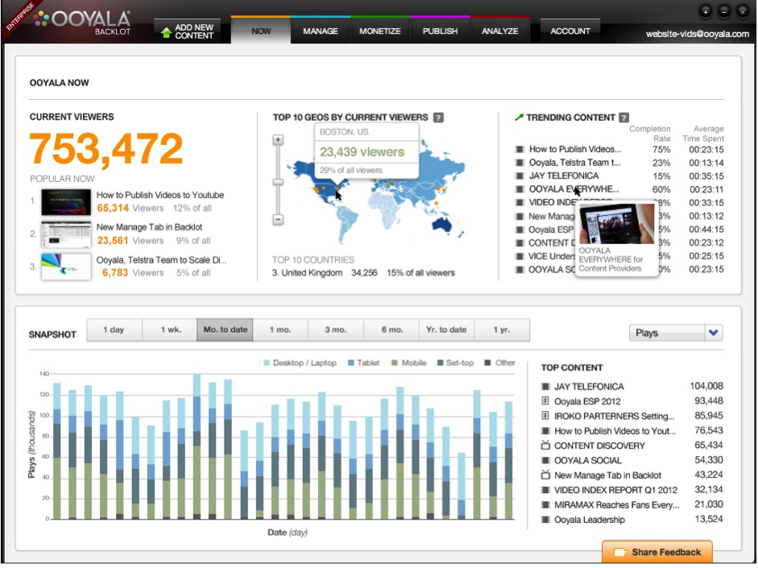Click TV icon beside New Manage Tab in Backlot

point(545,475)
